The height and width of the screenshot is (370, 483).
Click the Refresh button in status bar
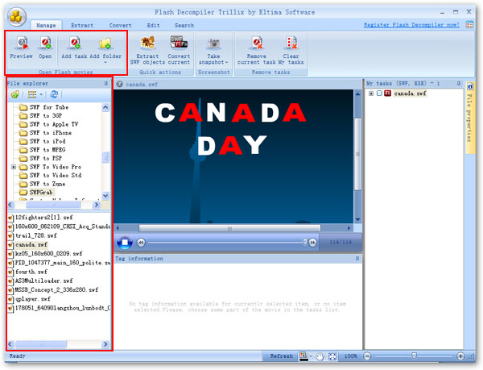point(281,356)
